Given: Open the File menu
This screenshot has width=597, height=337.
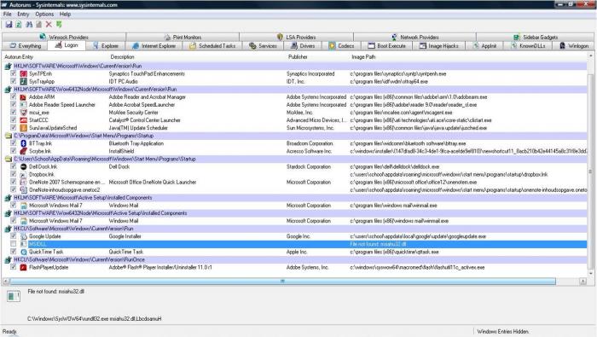Looking at the screenshot, I should click(7, 15).
